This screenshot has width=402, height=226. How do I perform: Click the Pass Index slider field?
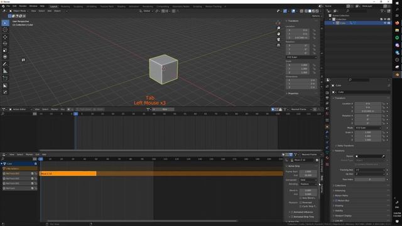370,180
